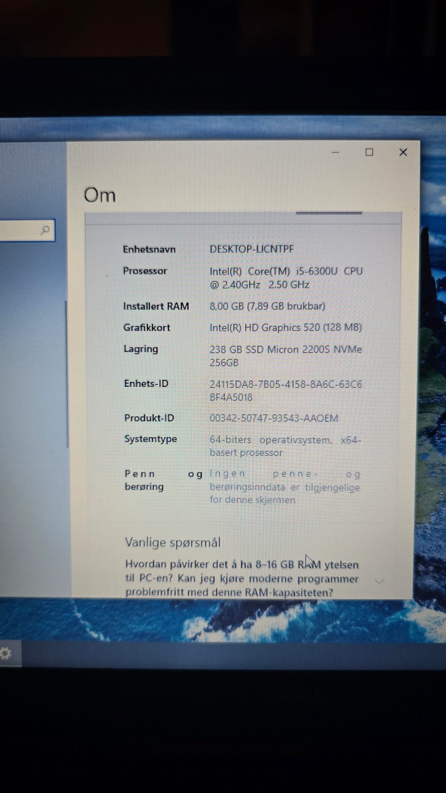Viewport: 446px width, 793px height.
Task: Open Settings via the taskbar gear icon
Action: pyautogui.click(x=6, y=653)
